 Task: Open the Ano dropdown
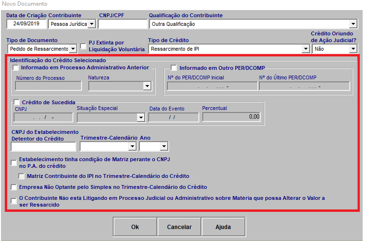(x=163, y=147)
